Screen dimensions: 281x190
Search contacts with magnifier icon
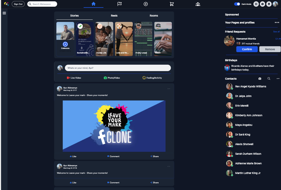point(269,79)
